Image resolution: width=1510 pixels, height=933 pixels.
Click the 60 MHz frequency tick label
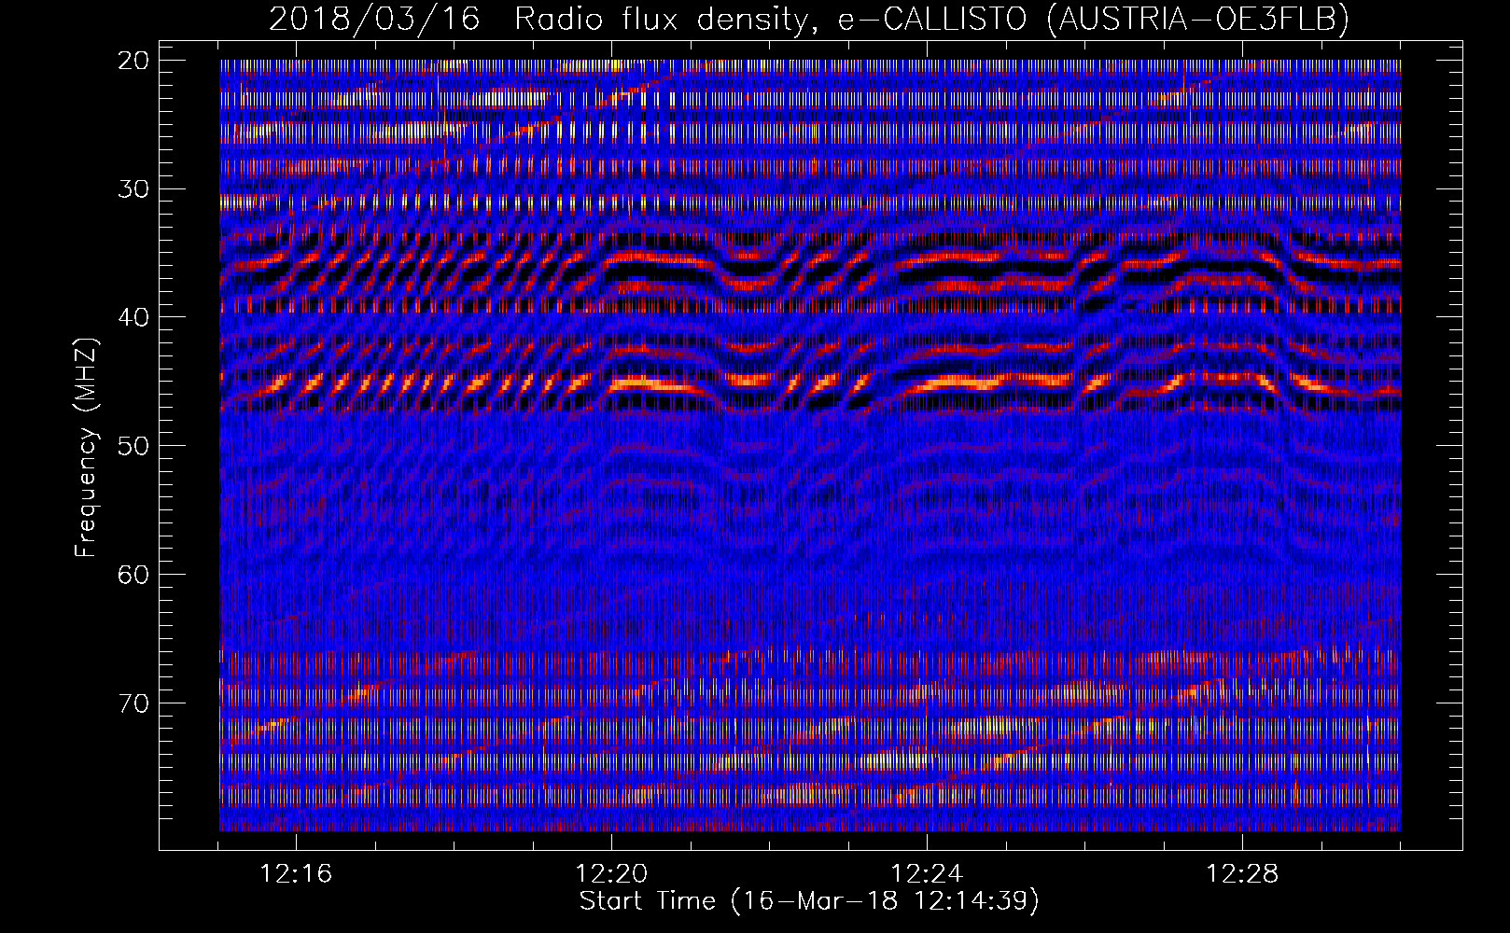(x=133, y=574)
